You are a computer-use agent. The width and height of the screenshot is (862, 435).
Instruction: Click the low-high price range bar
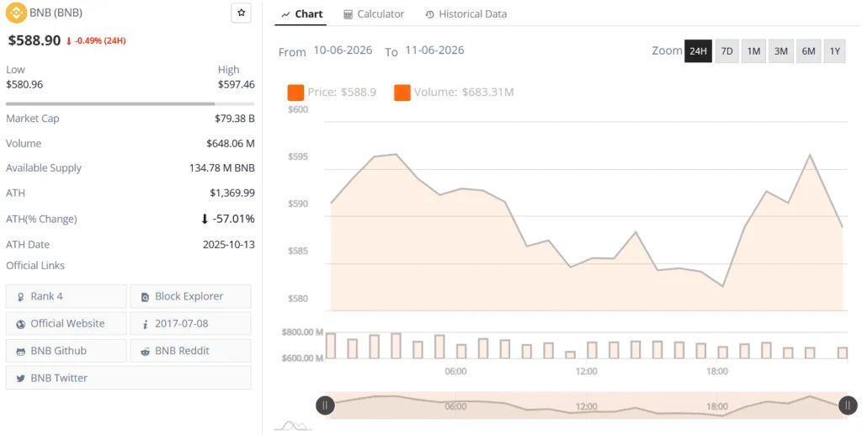(x=130, y=103)
